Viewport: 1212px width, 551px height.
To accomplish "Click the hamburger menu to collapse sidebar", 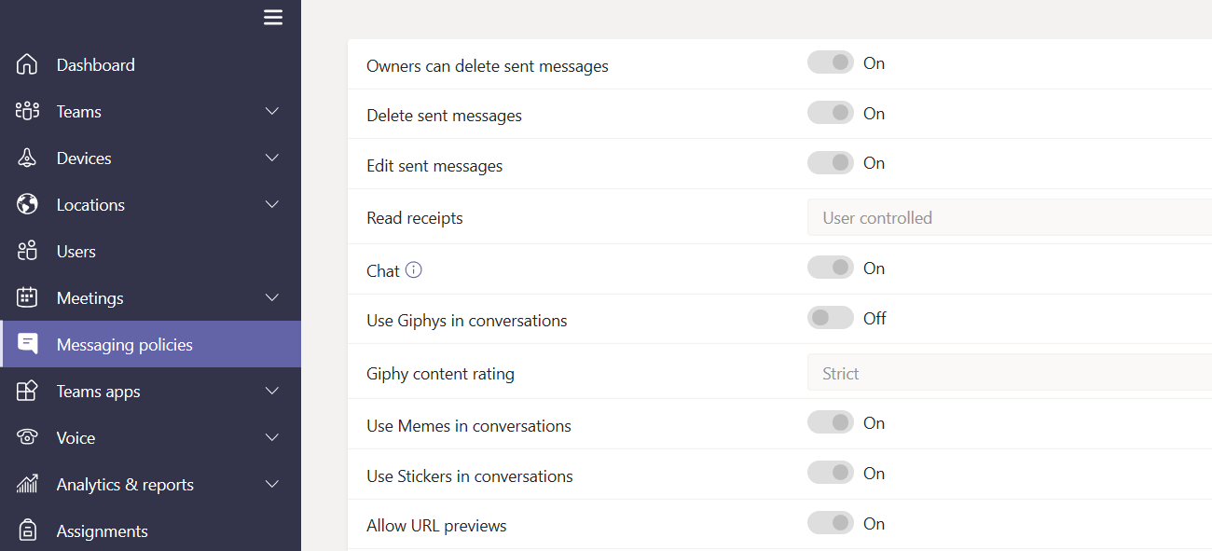I will [x=272, y=17].
